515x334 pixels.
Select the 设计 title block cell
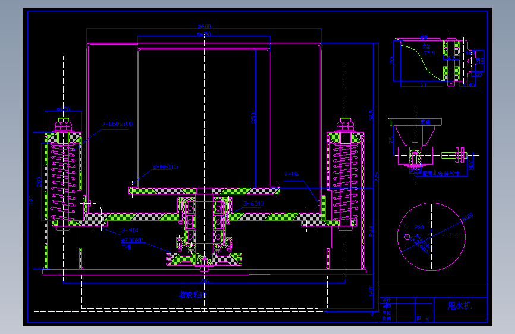pyautogui.click(x=387, y=300)
